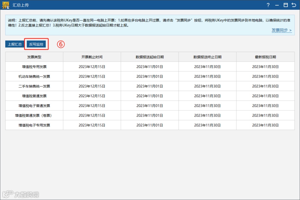The width and height of the screenshot is (300, 200).
Task: Select the 增值税电子专用发票 row
Action: 150,125
